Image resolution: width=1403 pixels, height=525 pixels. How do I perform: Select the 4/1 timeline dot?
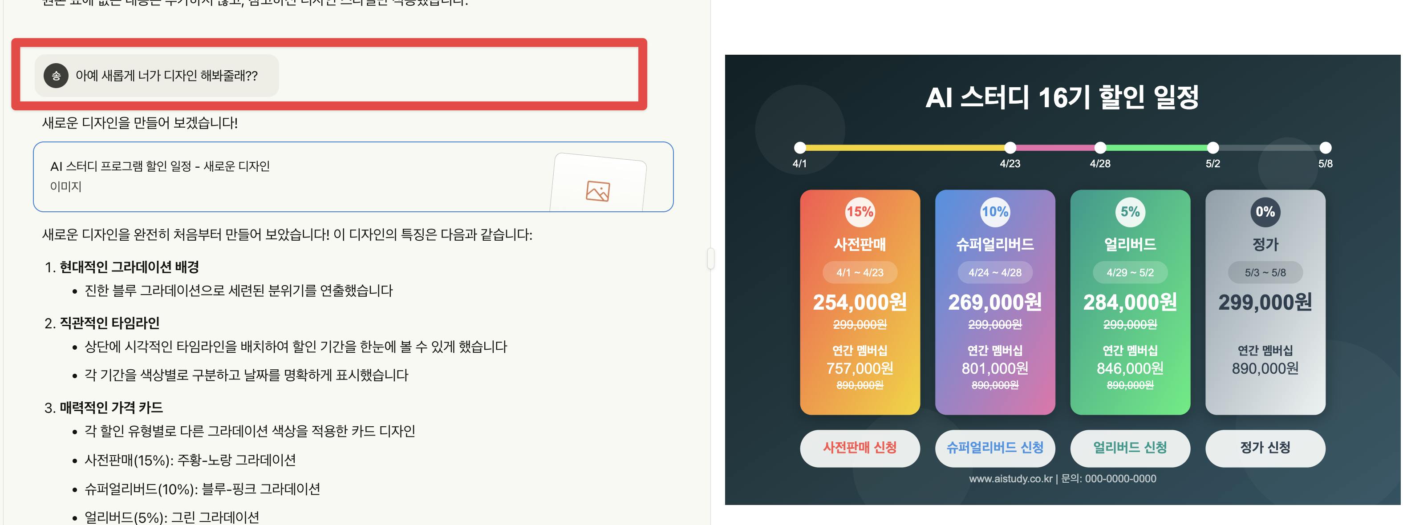(799, 148)
